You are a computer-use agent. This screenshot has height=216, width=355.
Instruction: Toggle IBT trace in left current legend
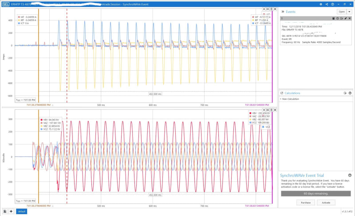pyautogui.click(x=27, y=20)
